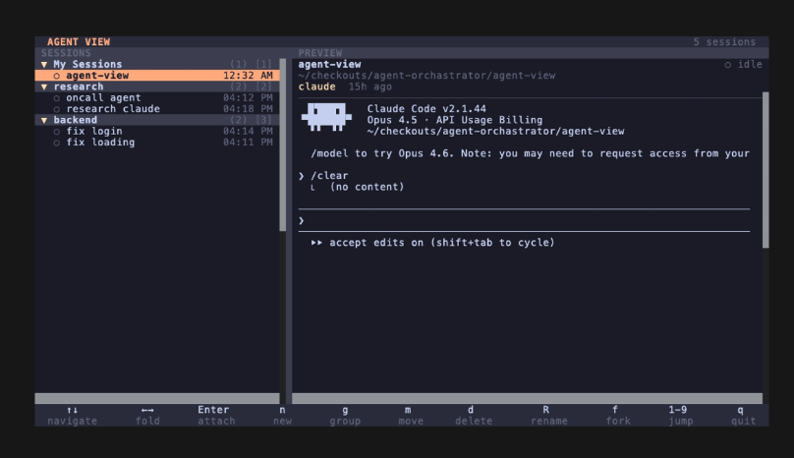Click the sessions list vertical scrollbar

click(x=283, y=144)
